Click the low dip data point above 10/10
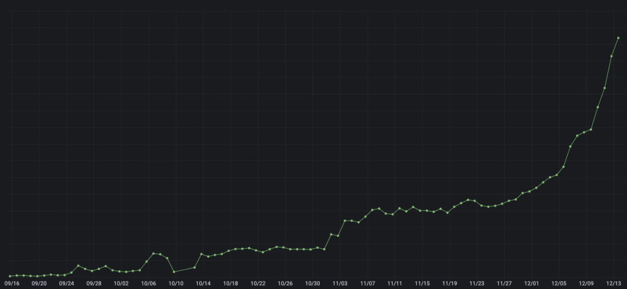 point(174,272)
